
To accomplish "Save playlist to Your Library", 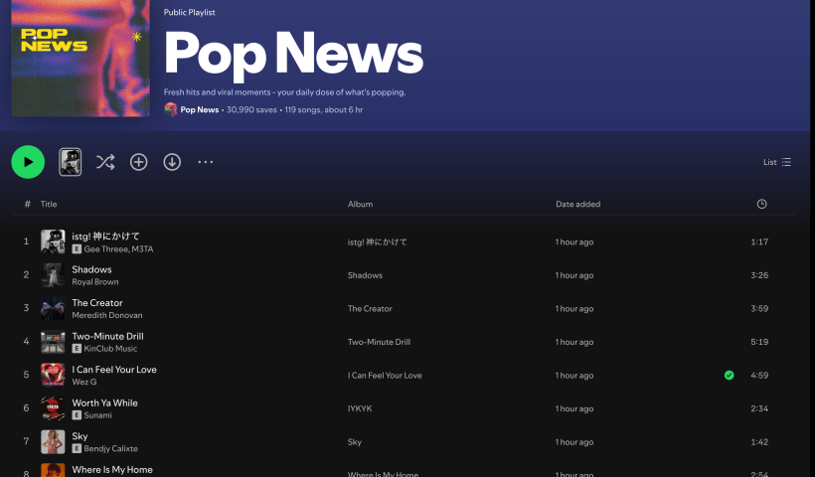I will tap(139, 162).
